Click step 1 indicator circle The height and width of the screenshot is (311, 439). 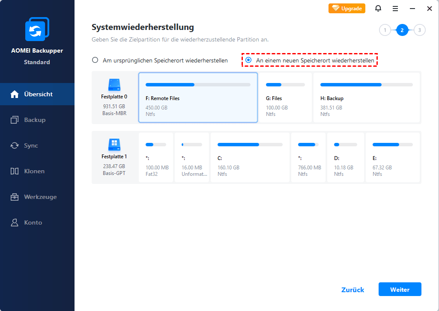[x=385, y=30]
